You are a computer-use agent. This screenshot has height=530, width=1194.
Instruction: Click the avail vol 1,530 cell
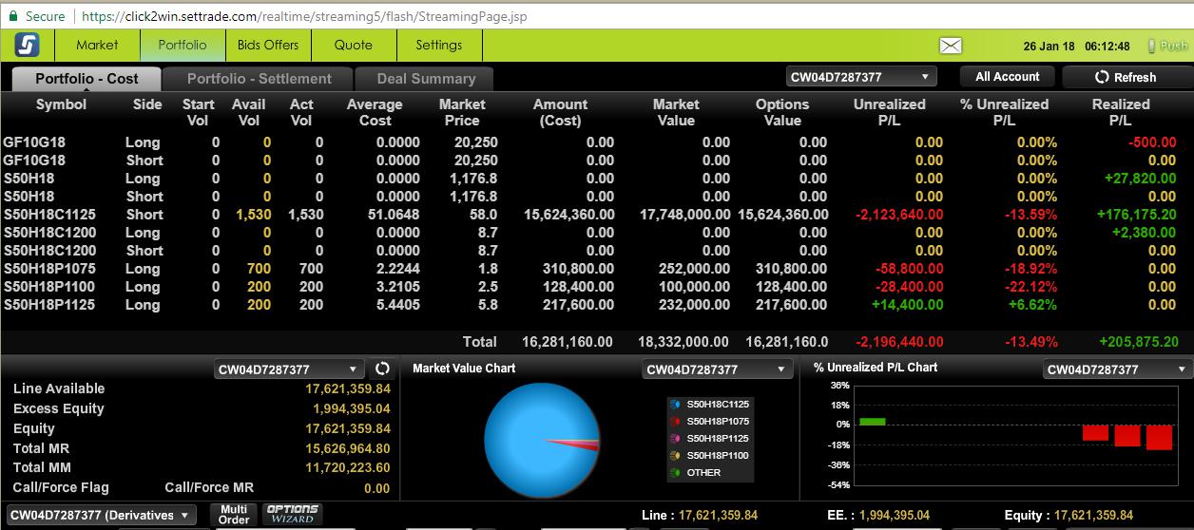(254, 215)
